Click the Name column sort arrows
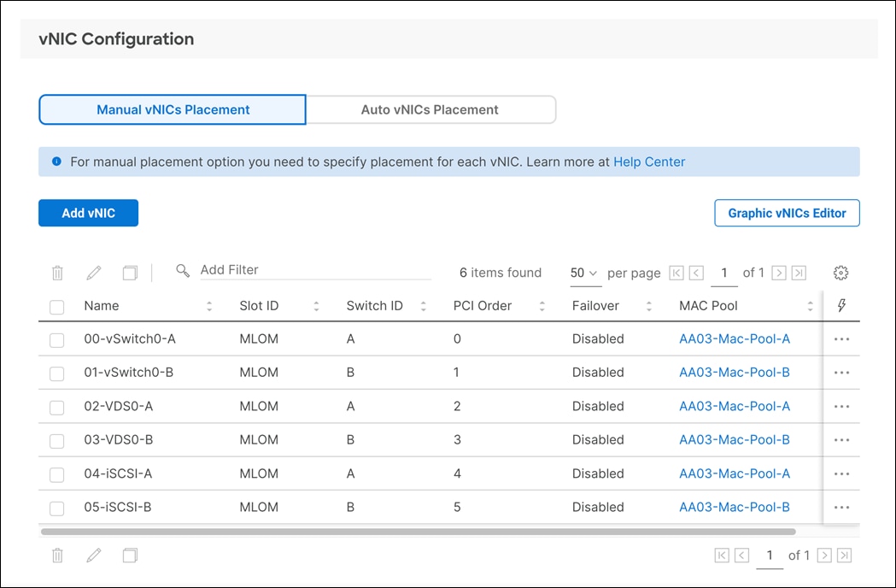The image size is (896, 588). click(x=209, y=305)
